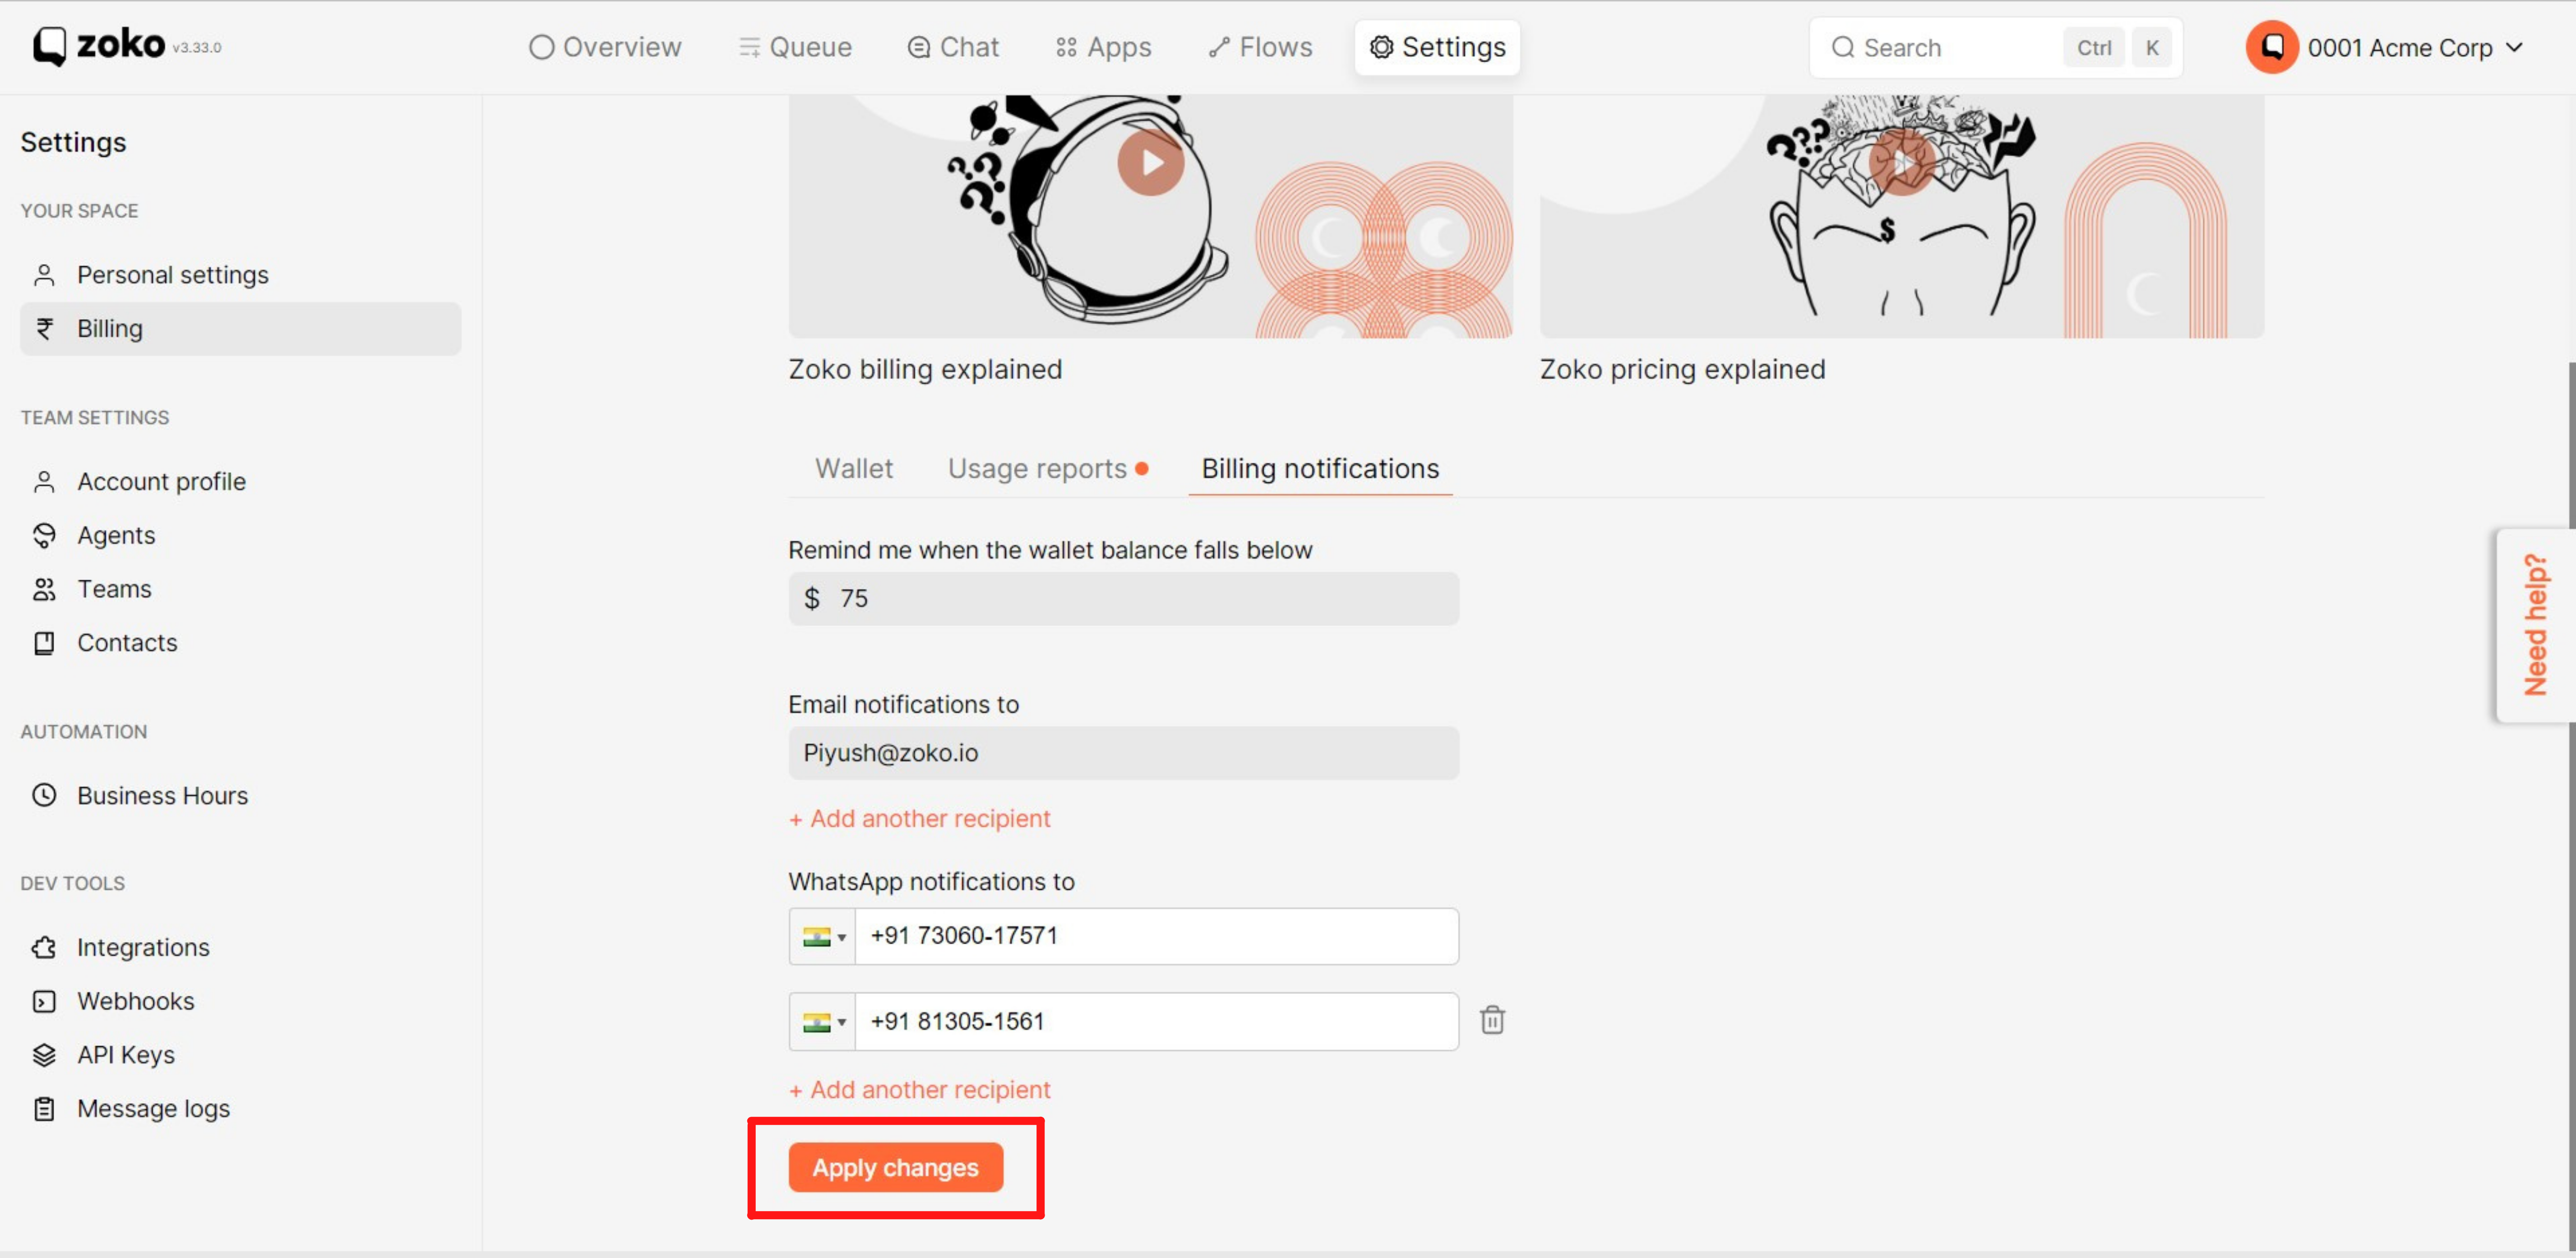
Task: Play the Zoko billing explained video
Action: point(1150,162)
